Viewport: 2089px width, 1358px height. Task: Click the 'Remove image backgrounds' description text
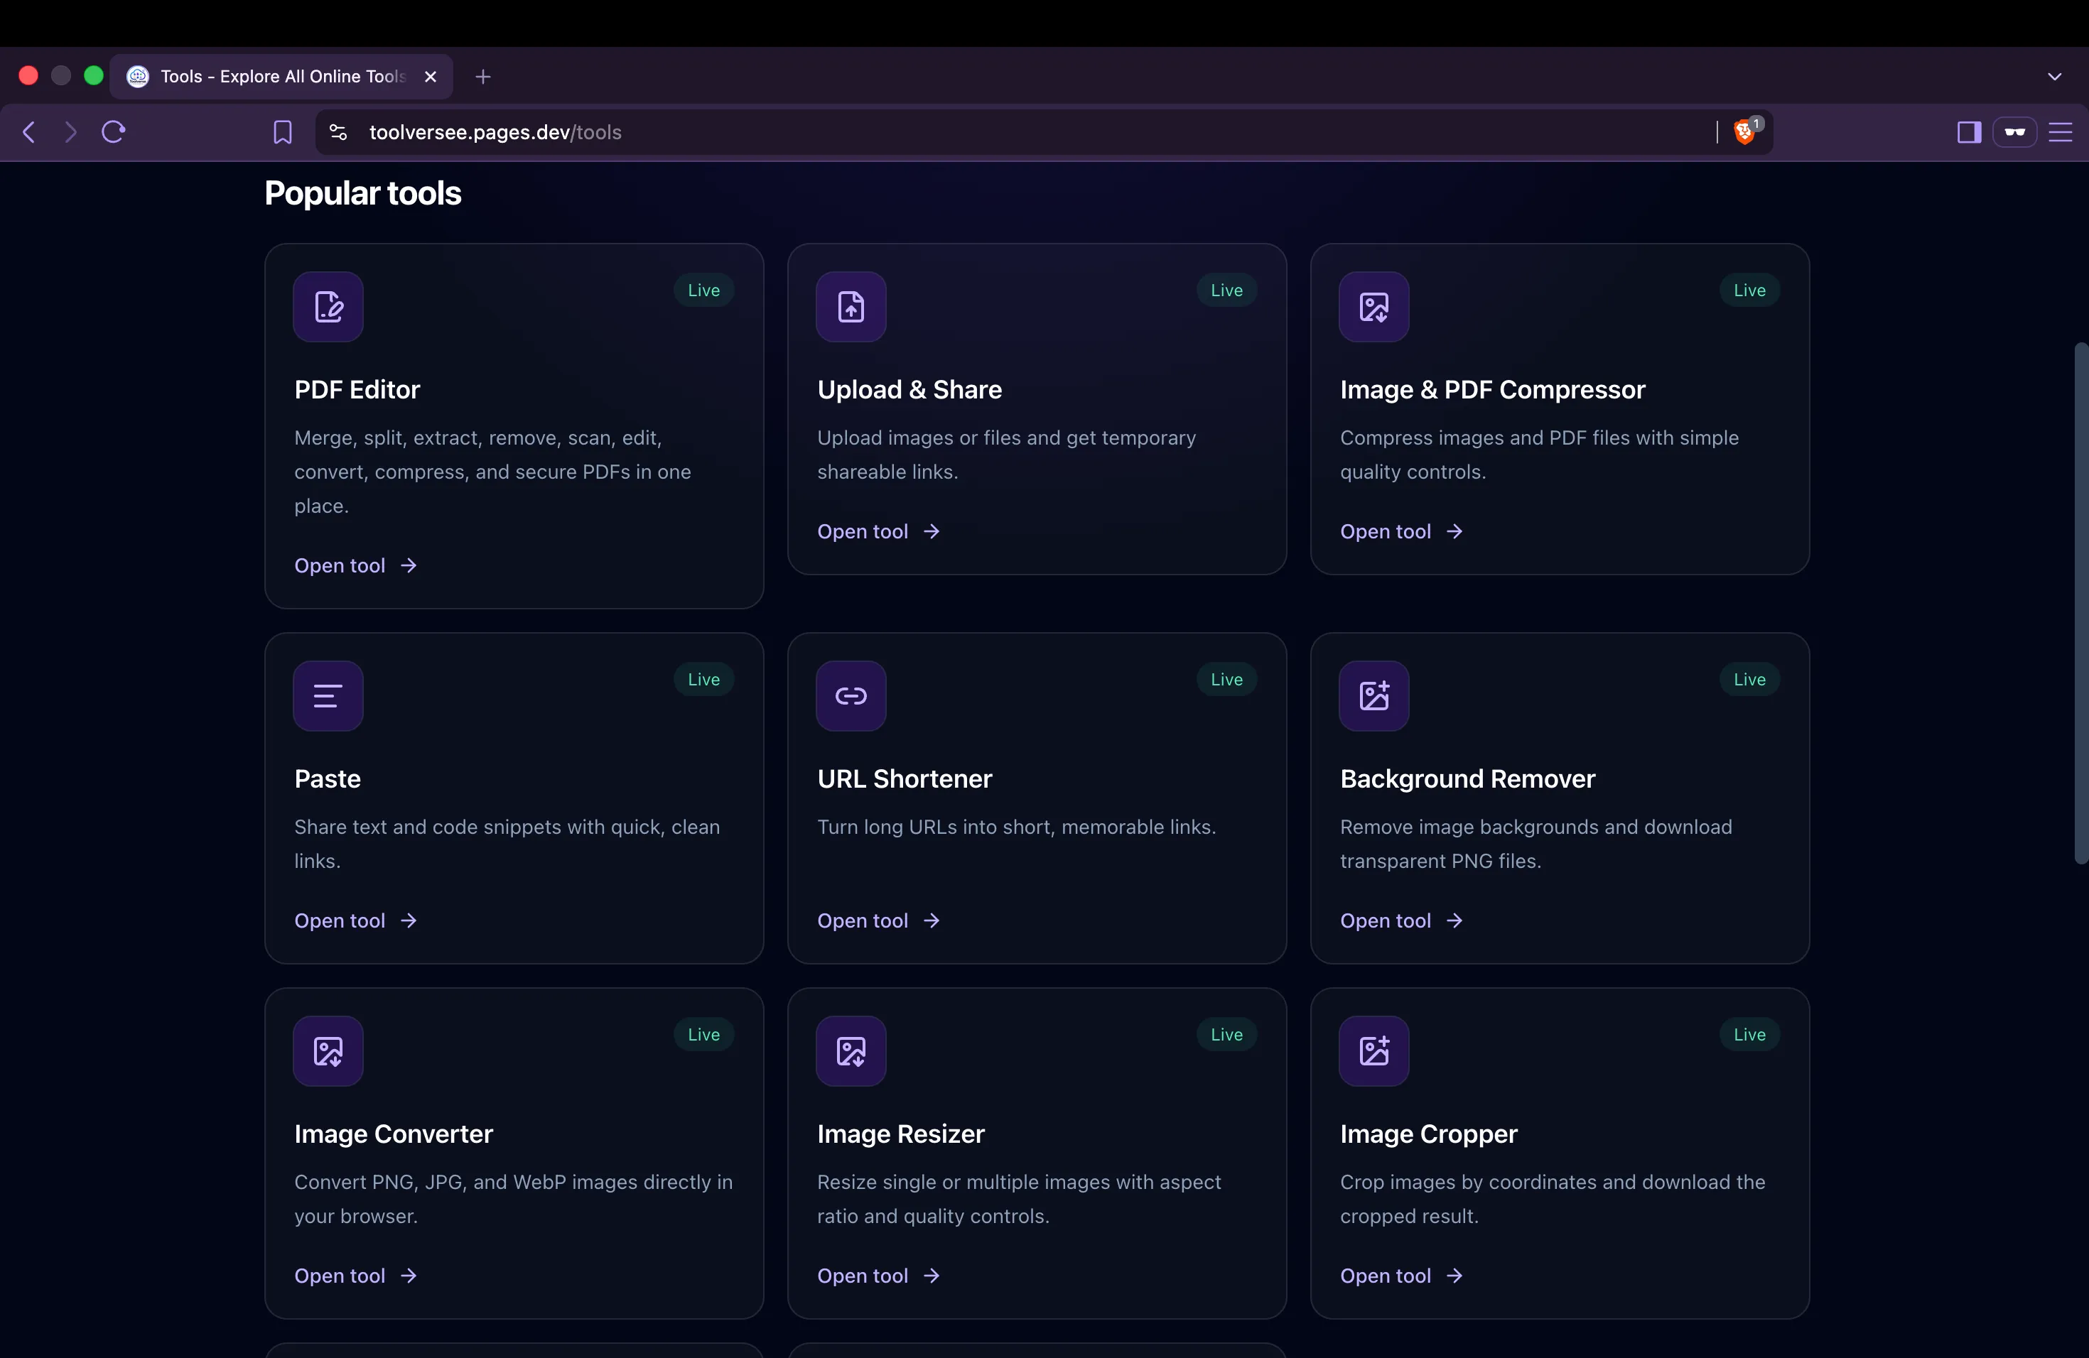click(1536, 844)
